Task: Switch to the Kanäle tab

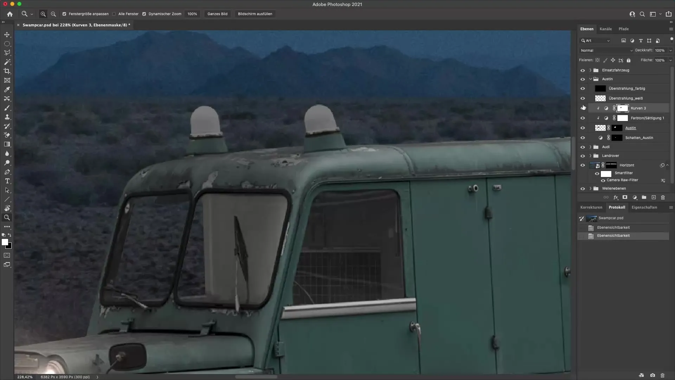Action: (605, 29)
